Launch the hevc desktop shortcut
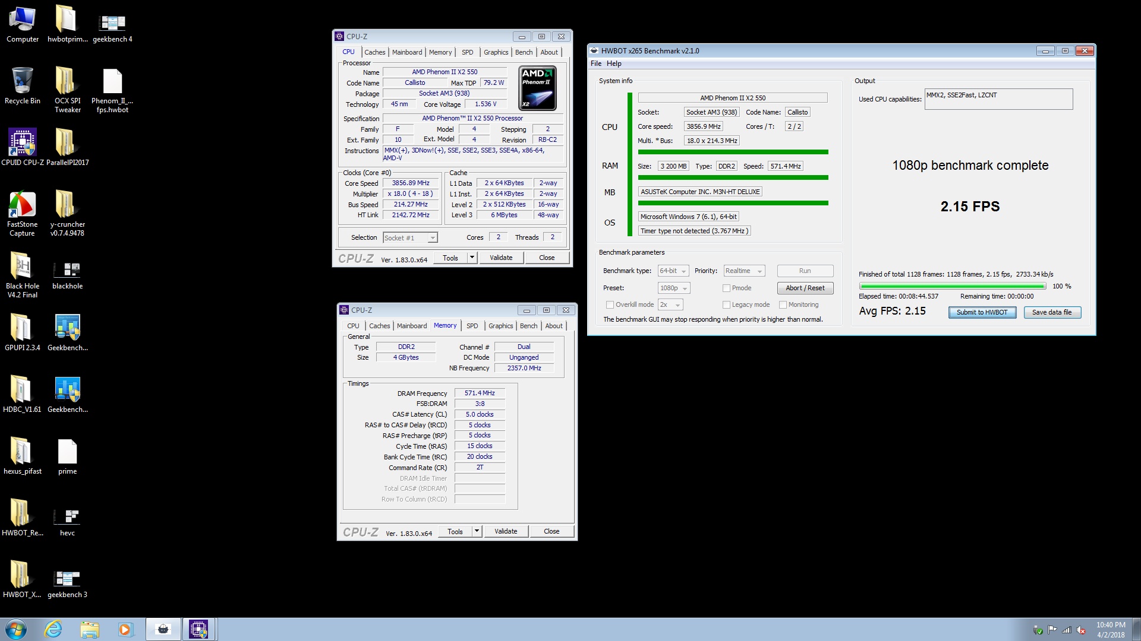 coord(67,522)
